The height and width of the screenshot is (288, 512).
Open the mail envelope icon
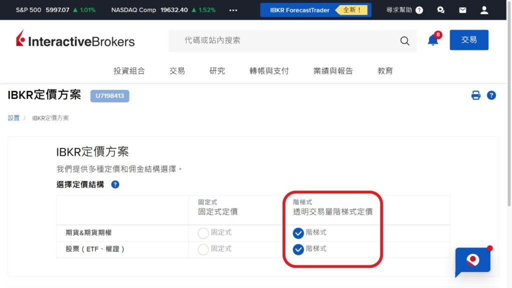tap(462, 9)
